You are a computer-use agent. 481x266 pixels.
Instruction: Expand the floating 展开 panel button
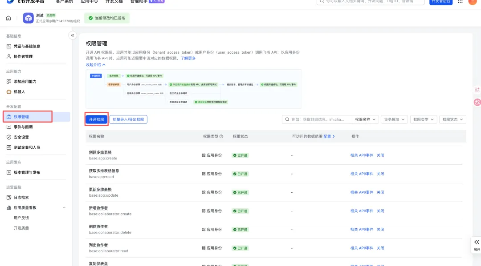point(477,245)
